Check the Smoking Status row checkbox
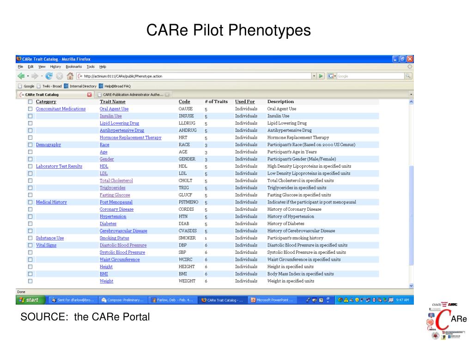This screenshot has width=473, height=355. click(30, 238)
